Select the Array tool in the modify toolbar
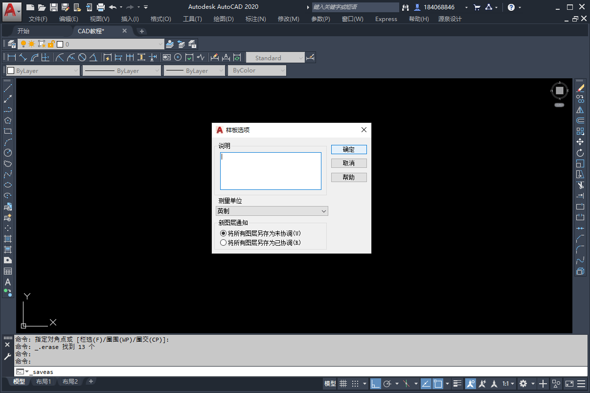 point(580,131)
